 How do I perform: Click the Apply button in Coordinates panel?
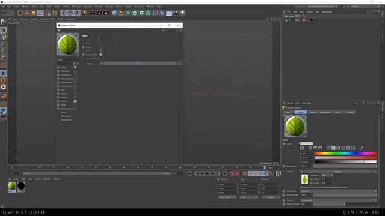tap(270, 197)
